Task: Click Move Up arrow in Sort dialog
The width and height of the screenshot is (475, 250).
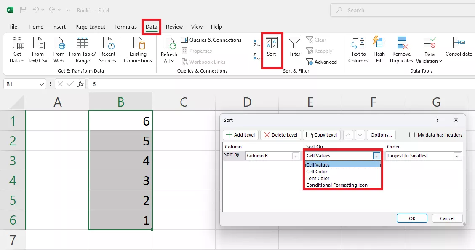Action: click(348, 135)
